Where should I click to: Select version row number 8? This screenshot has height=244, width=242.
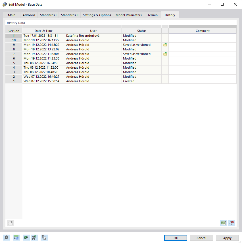click(x=14, y=49)
